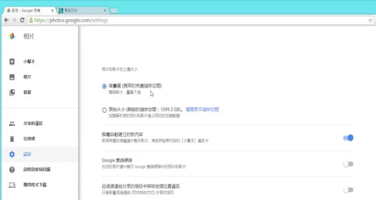
Task: Turn off the 推薦自動建立的新內容 toggle
Action: (x=348, y=138)
